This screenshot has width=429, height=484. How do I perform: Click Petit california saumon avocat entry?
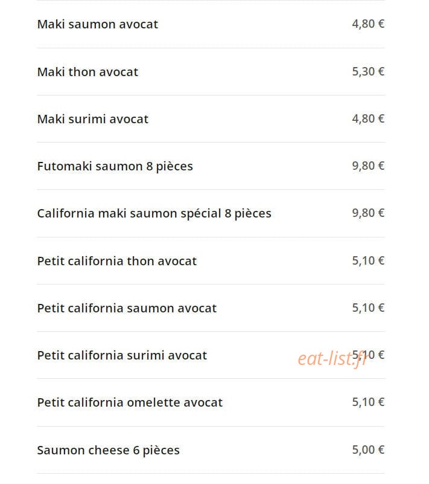pyautogui.click(x=127, y=308)
